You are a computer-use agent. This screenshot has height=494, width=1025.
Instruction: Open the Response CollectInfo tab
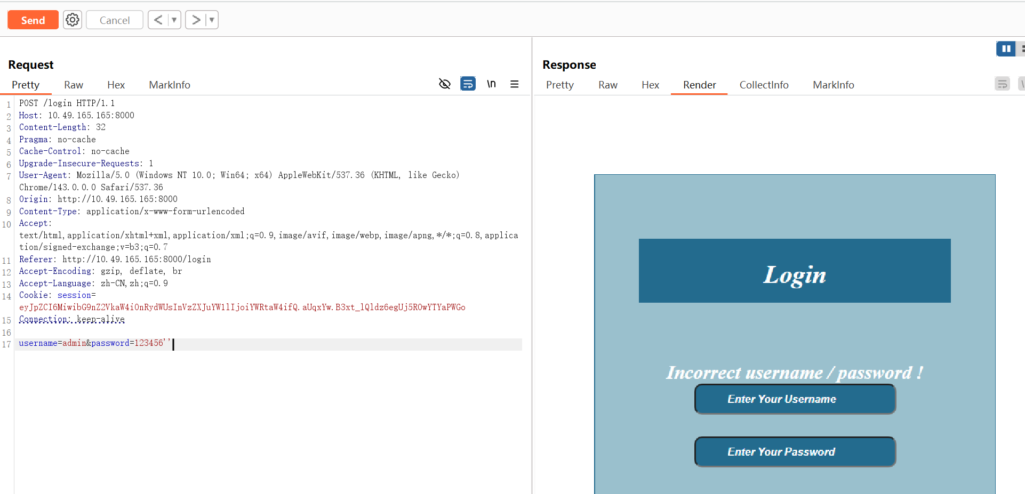tap(764, 85)
